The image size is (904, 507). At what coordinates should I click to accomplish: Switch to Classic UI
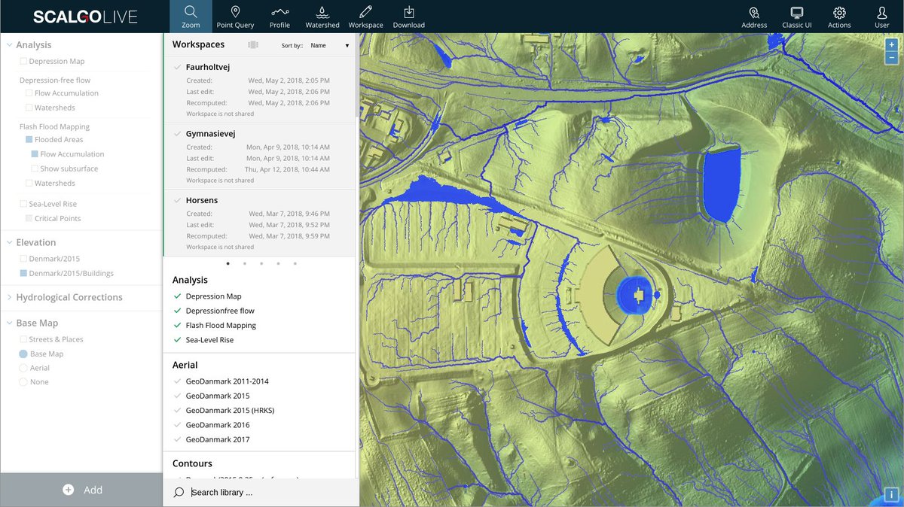point(796,17)
